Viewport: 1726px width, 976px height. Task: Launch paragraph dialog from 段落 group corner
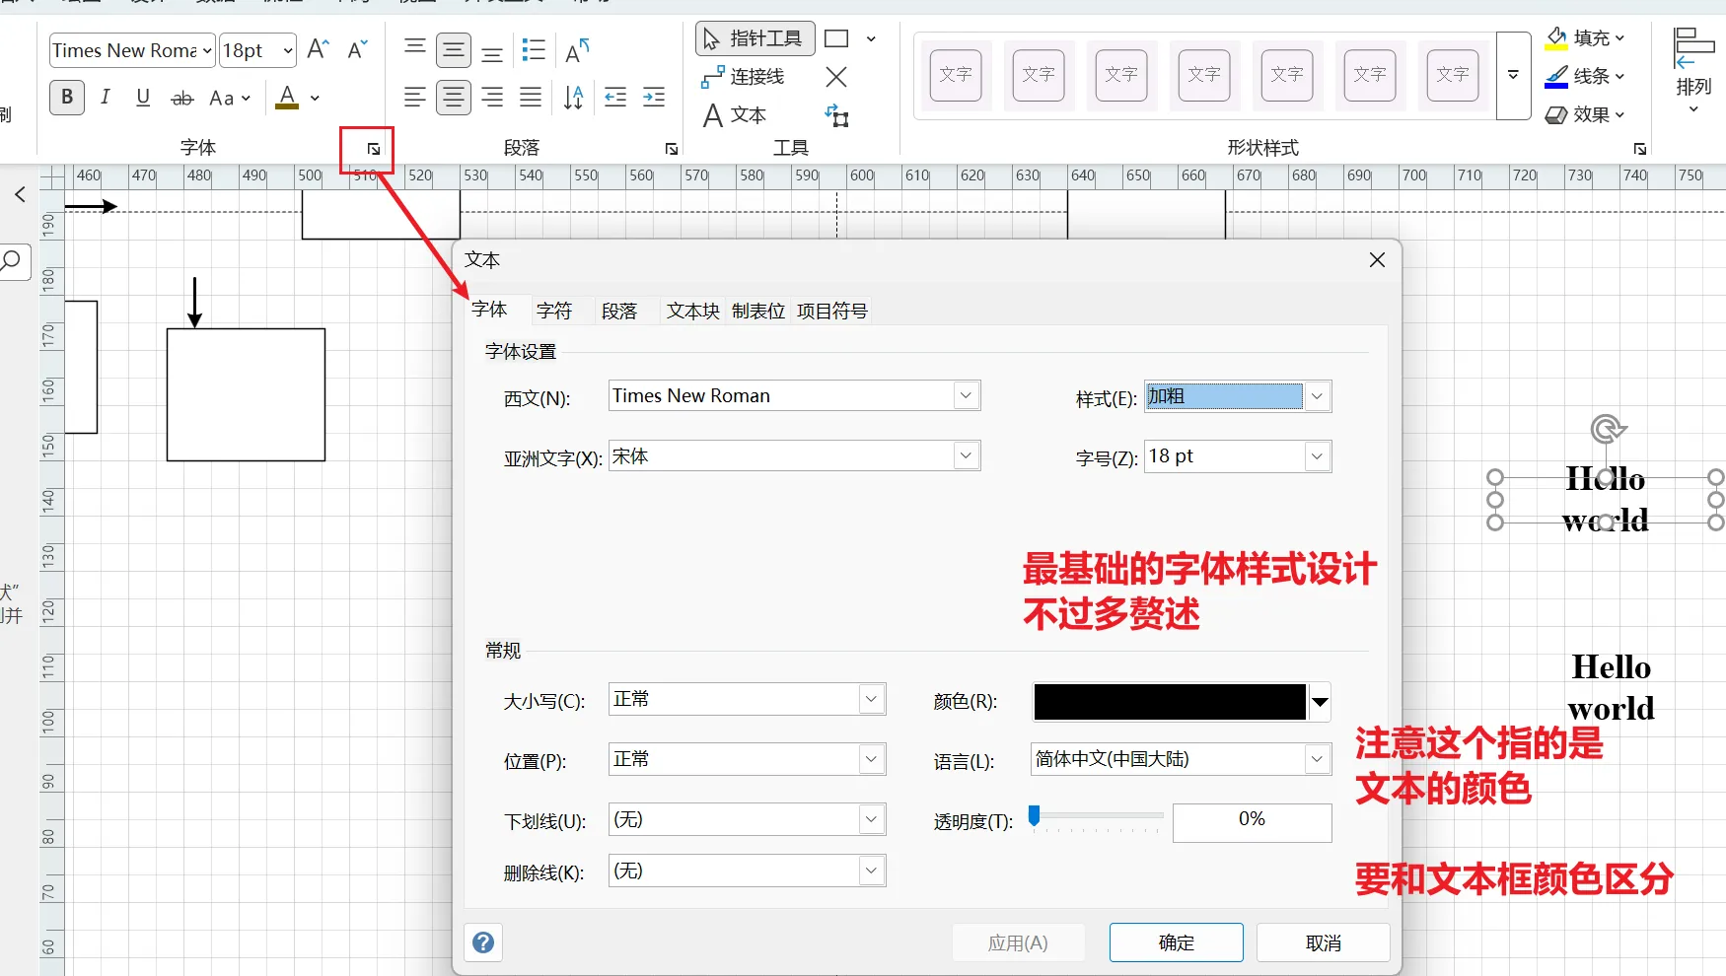point(672,149)
